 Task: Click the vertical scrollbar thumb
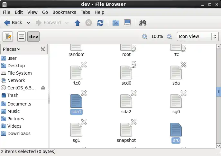(x=218, y=92)
